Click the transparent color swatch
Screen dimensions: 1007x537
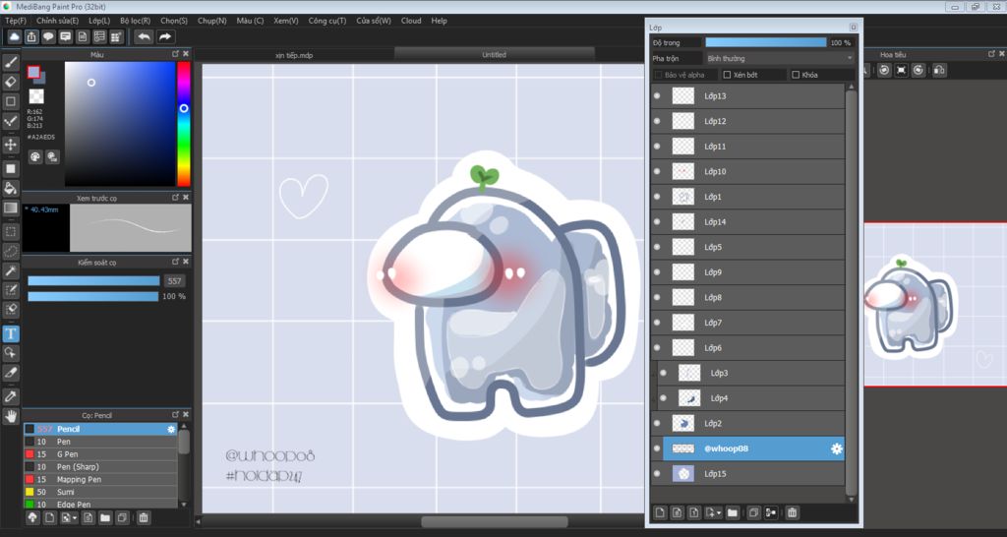point(36,97)
